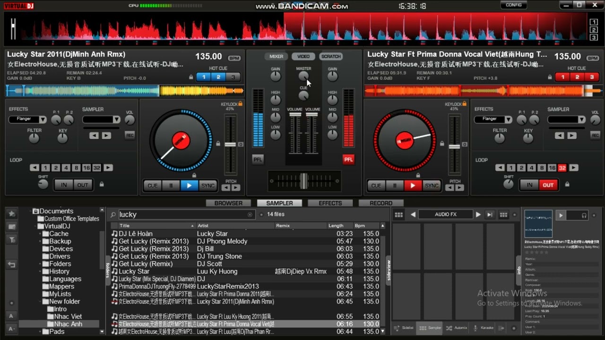Click the crossfader slider handle

click(x=303, y=180)
